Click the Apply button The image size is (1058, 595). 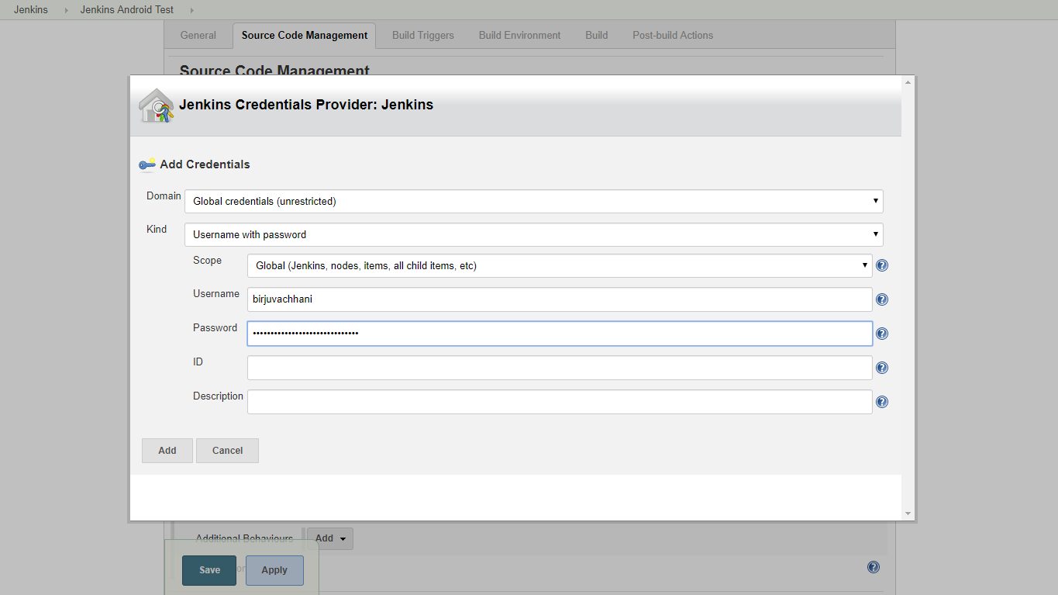[x=274, y=569]
